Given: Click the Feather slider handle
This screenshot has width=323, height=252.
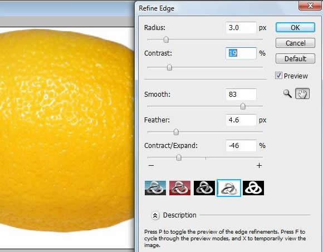Looking at the screenshot, I should click(176, 132).
